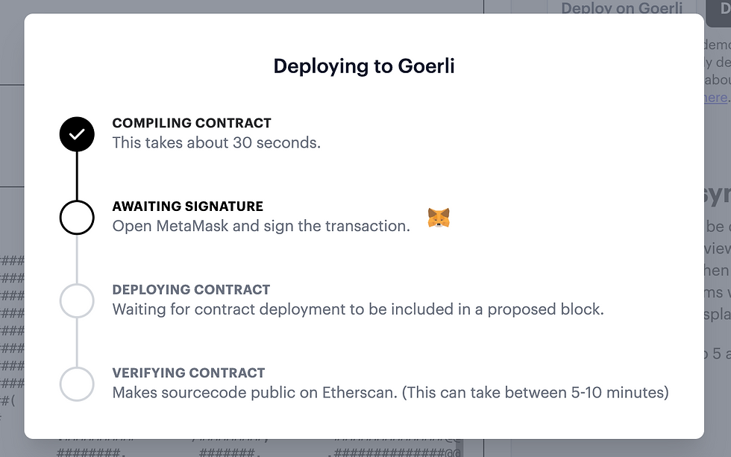Select the Awaiting Signature step circle

(x=77, y=218)
